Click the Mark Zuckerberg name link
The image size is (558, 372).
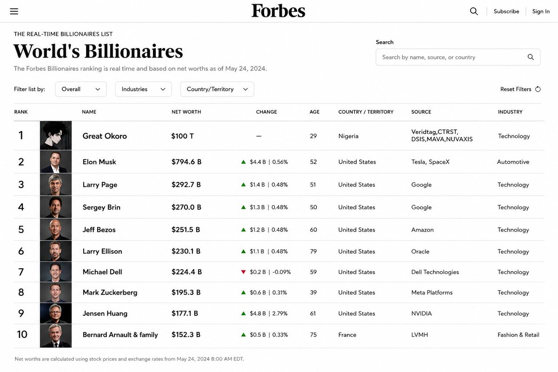point(110,292)
